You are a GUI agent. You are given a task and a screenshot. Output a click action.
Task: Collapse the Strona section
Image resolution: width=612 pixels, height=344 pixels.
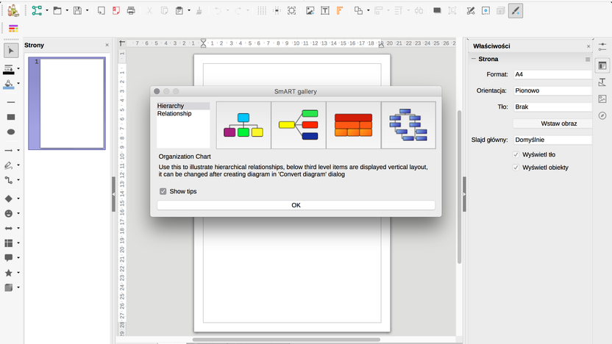point(474,59)
